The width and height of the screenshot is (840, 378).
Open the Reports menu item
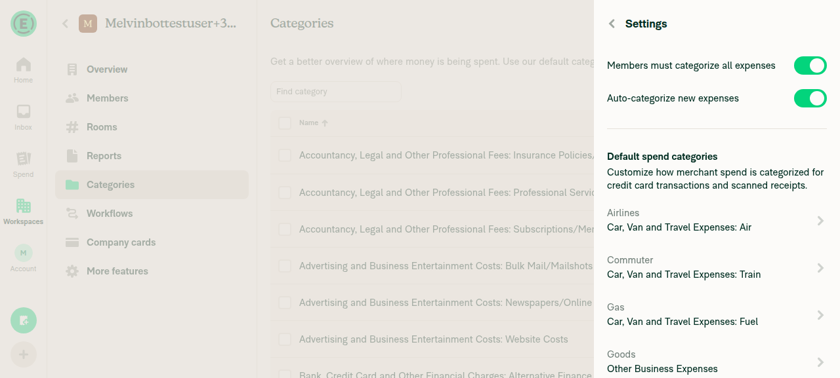click(x=152, y=156)
